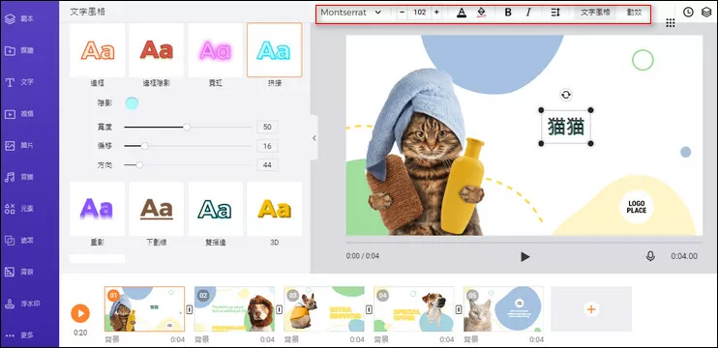The width and height of the screenshot is (718, 348).
Task: Open the 文字 text tool in sidebar
Action: click(x=10, y=82)
